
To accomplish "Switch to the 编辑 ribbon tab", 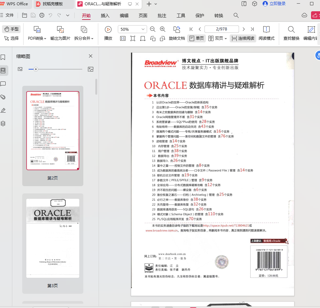I will pos(124,16).
